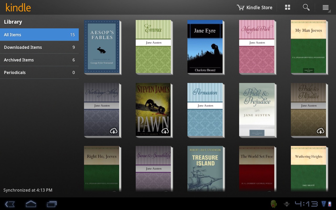336x210 pixels.
Task: Open the overflow menu icon
Action: (x=326, y=8)
